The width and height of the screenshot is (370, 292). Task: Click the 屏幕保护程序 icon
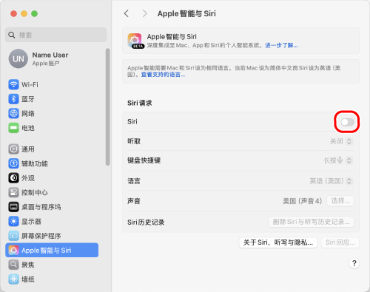pyautogui.click(x=13, y=236)
